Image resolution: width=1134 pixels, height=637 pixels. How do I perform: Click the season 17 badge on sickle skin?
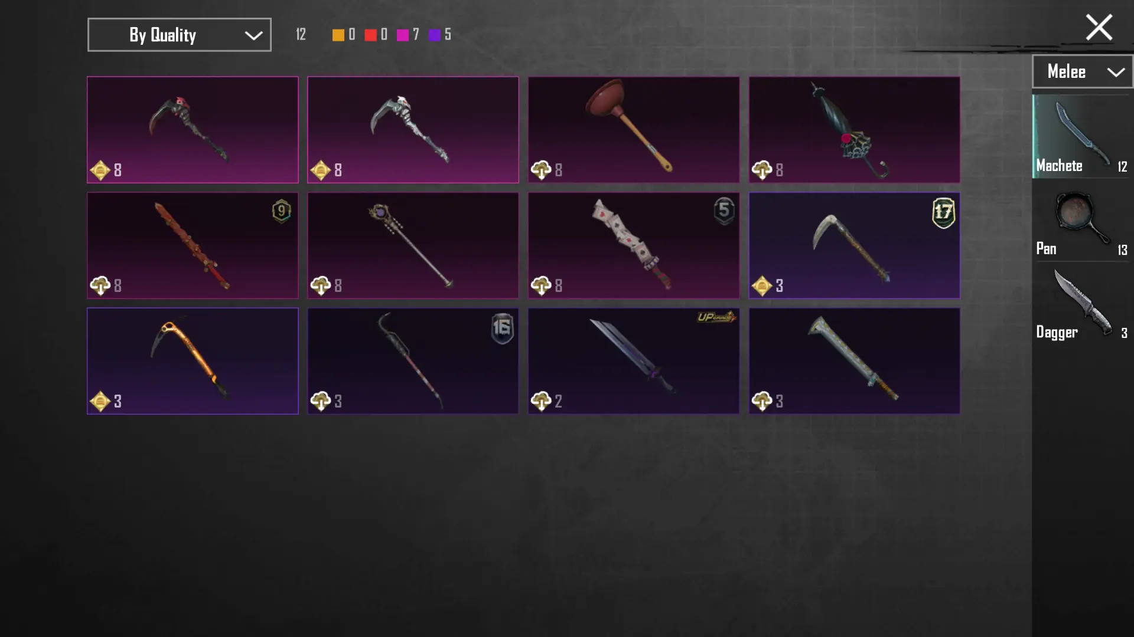pos(943,212)
